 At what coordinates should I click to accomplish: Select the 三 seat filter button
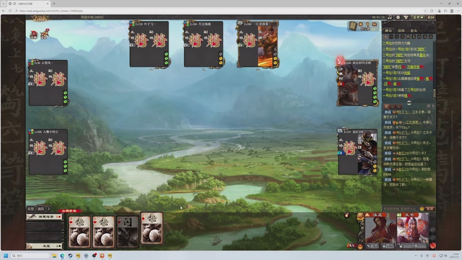tap(402, 36)
